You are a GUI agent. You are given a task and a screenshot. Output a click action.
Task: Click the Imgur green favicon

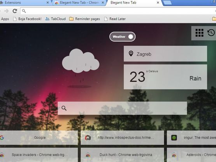coord(174,138)
